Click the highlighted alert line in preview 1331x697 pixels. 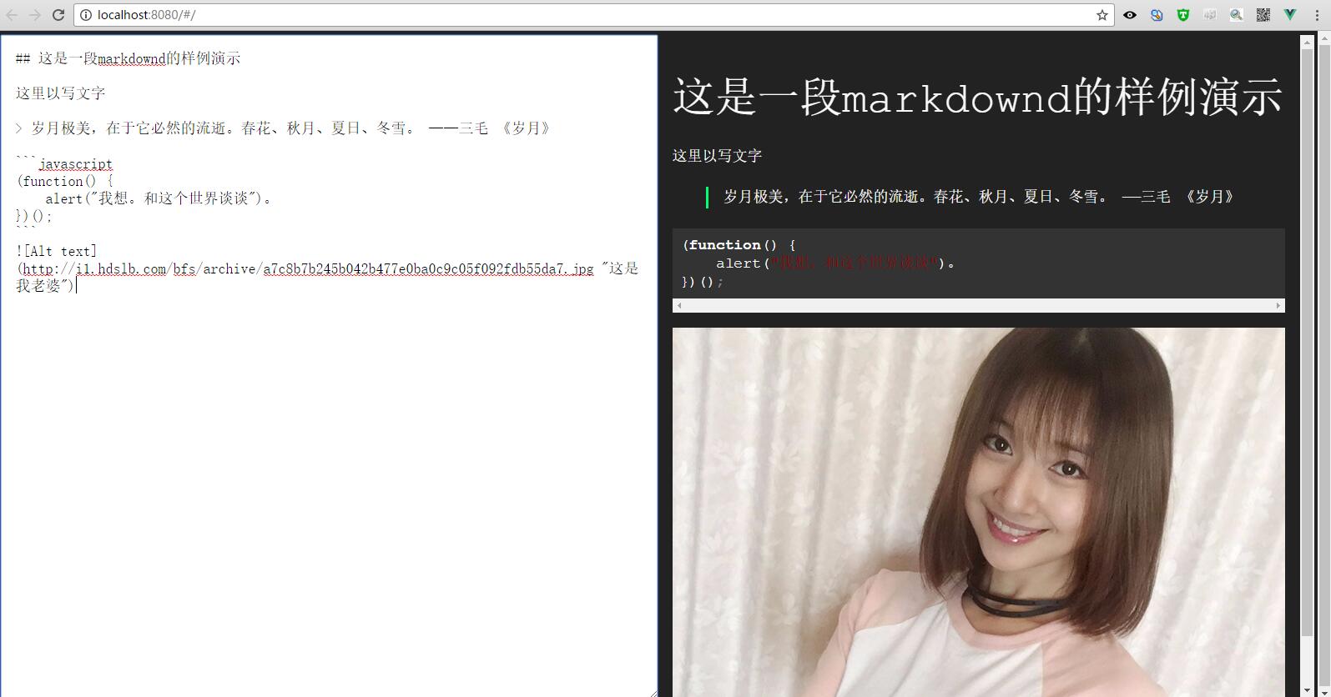[x=834, y=263]
